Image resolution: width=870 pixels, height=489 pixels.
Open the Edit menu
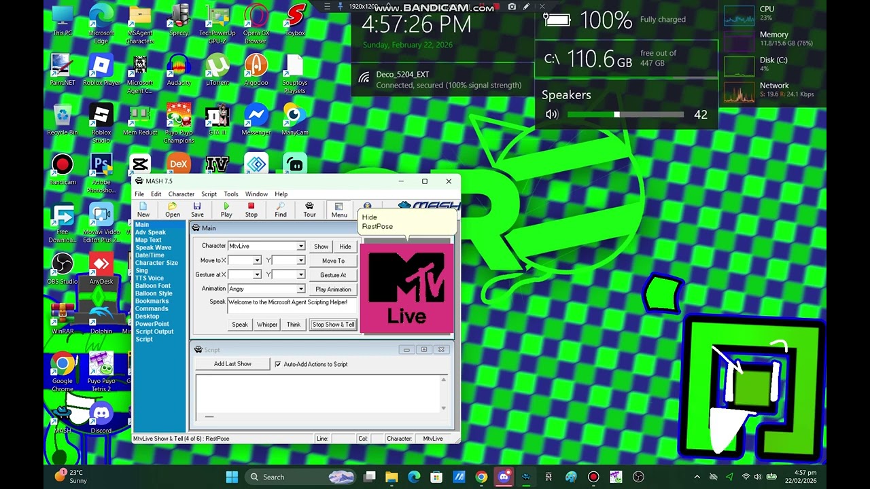pos(156,194)
